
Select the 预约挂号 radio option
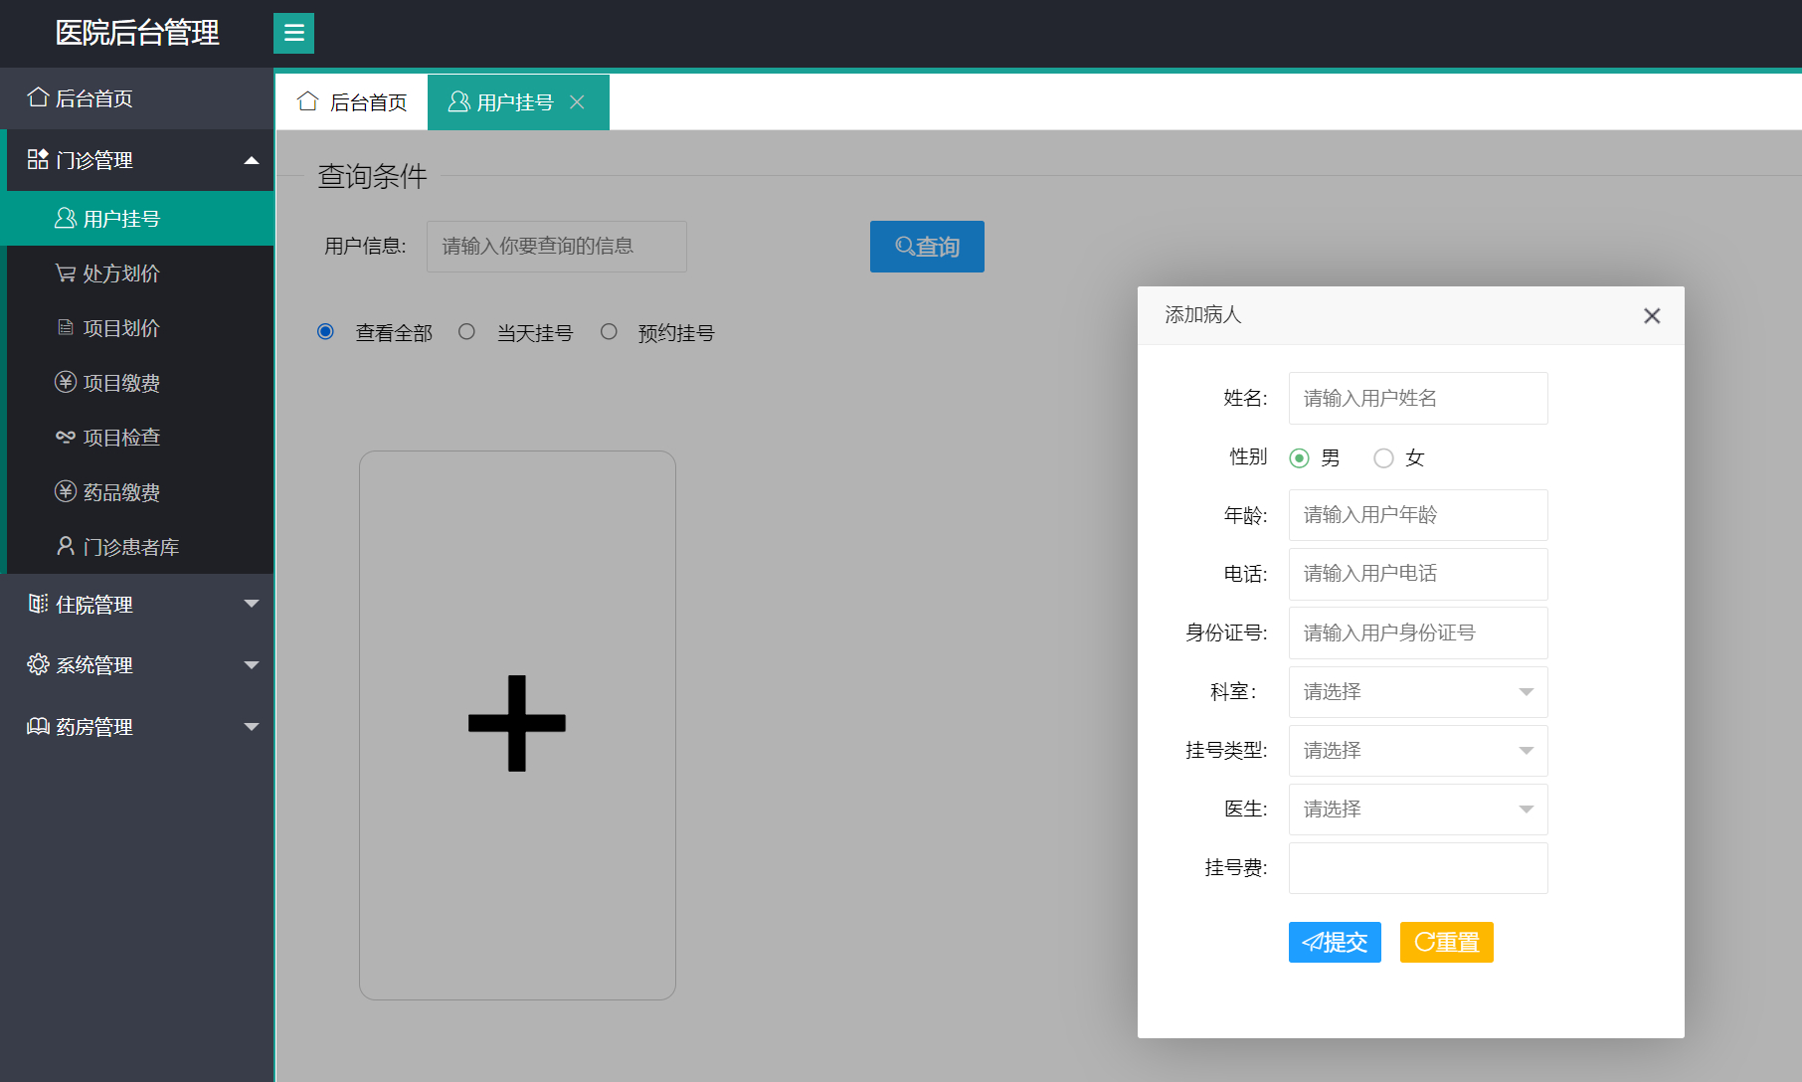tap(609, 331)
